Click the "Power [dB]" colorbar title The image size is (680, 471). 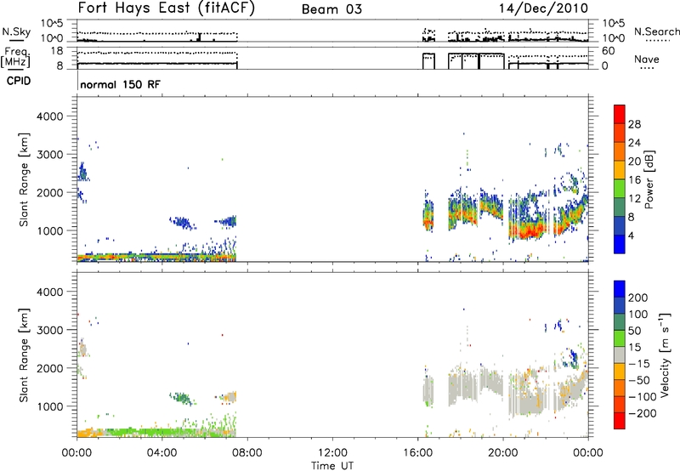(x=649, y=179)
